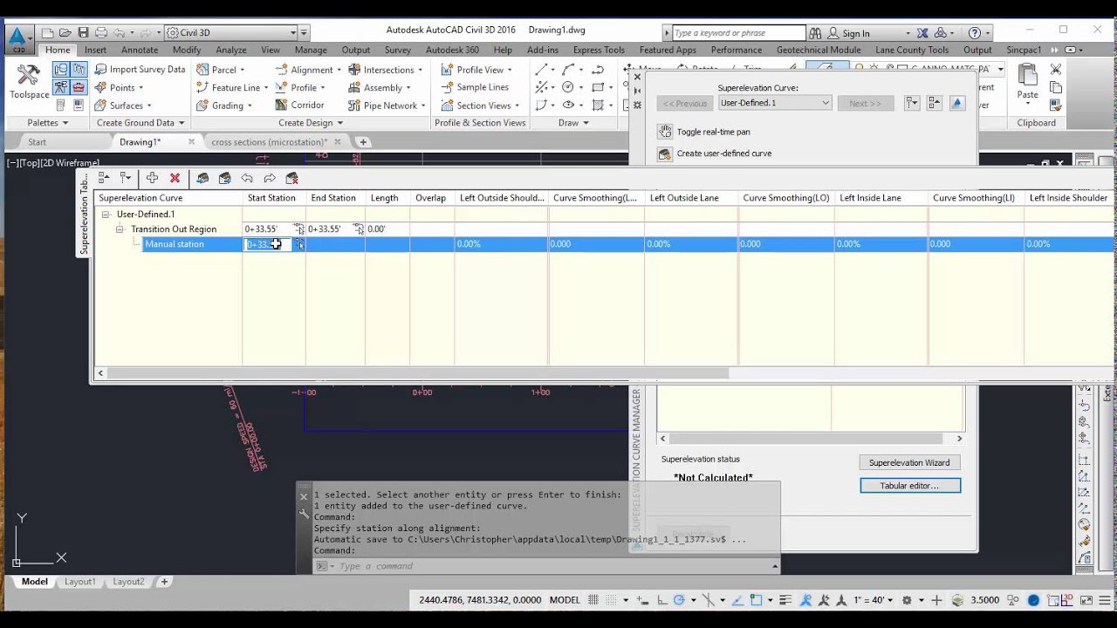
Task: Toggle MODEL space button in status bar
Action: click(x=565, y=600)
